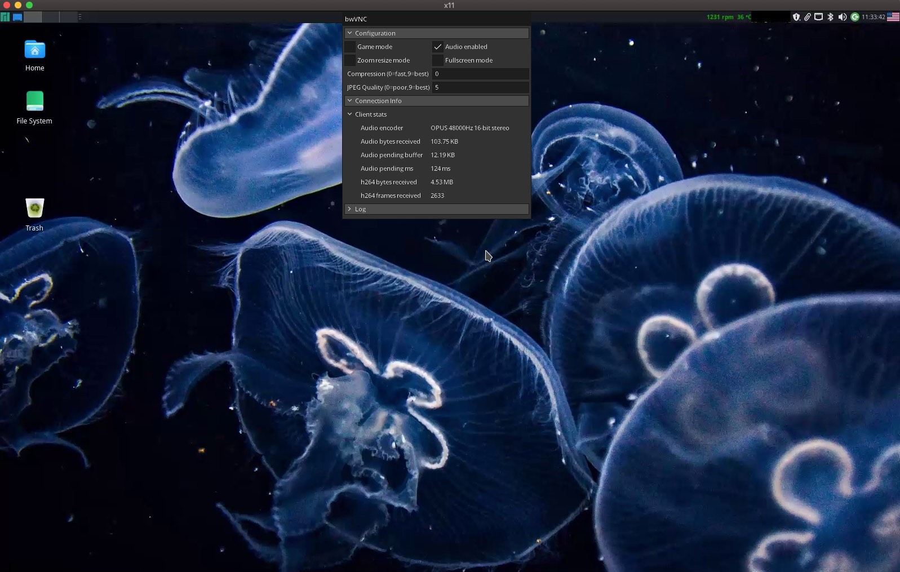The height and width of the screenshot is (572, 900).
Task: Click the h264 frames received label
Action: [391, 196]
